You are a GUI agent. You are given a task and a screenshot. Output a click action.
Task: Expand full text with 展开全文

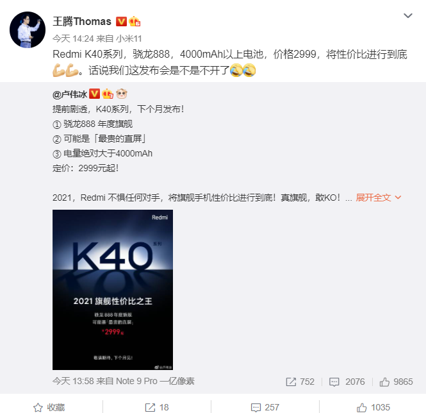(x=373, y=198)
